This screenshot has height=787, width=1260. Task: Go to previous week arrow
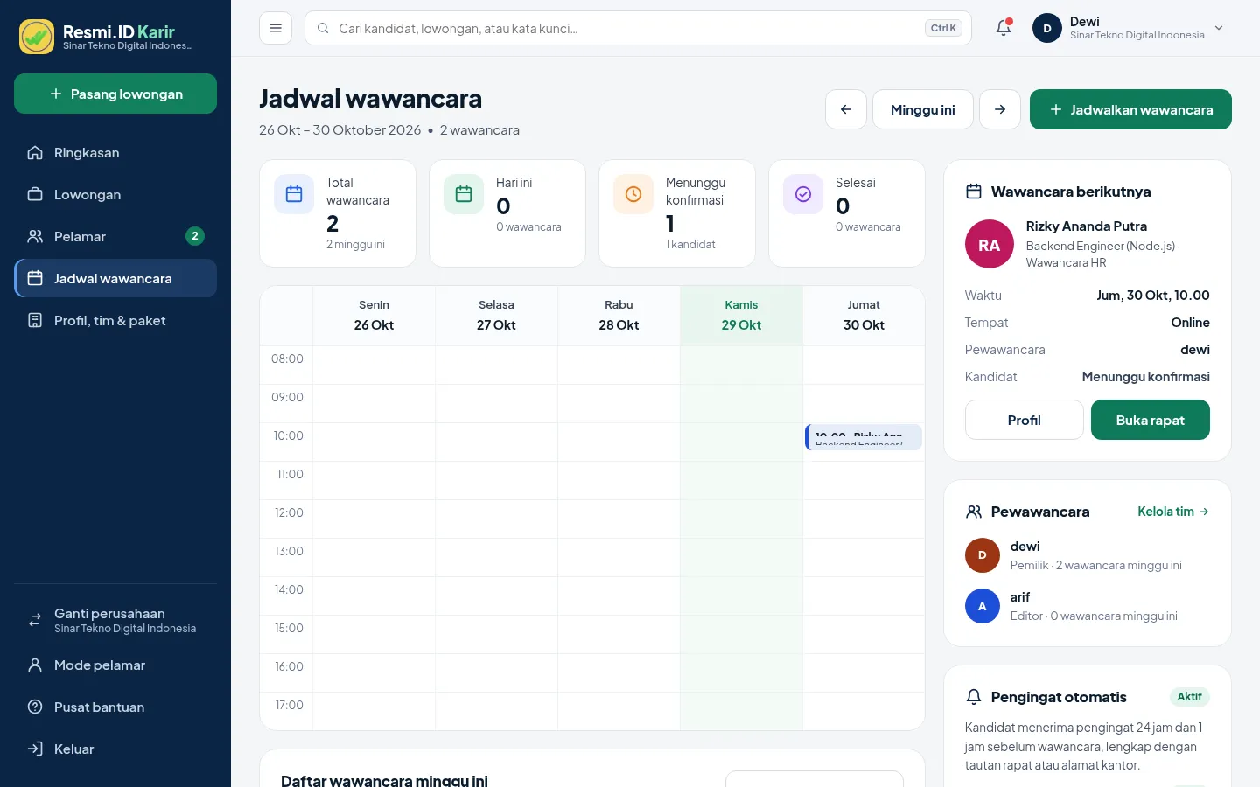pyautogui.click(x=846, y=109)
